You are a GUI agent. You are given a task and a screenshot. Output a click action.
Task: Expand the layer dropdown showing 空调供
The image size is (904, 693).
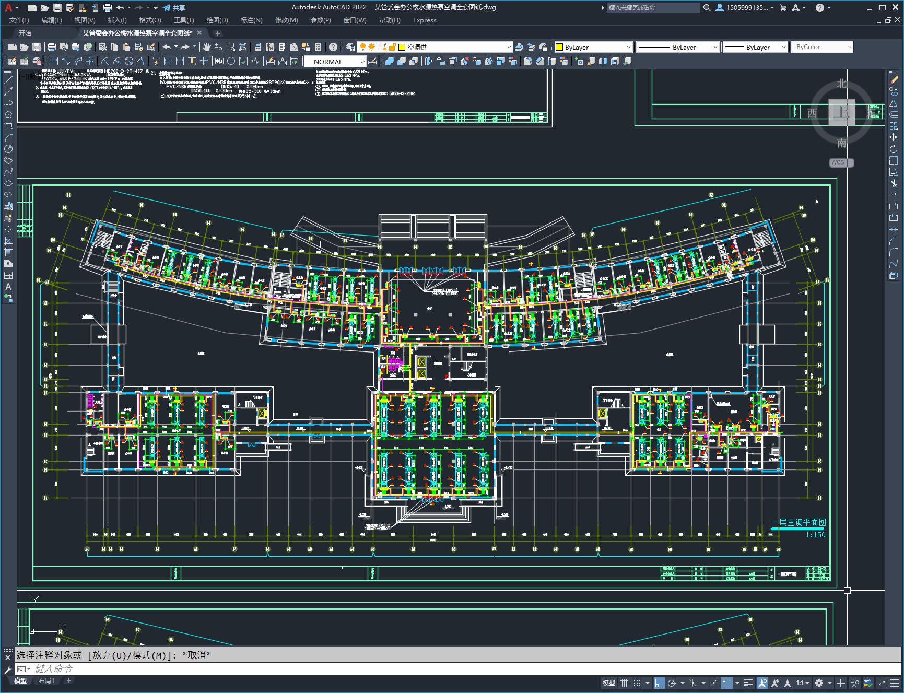click(x=509, y=47)
